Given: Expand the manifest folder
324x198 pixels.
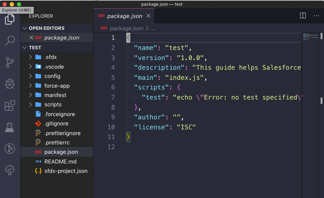Looking at the screenshot, I should coord(30,95).
